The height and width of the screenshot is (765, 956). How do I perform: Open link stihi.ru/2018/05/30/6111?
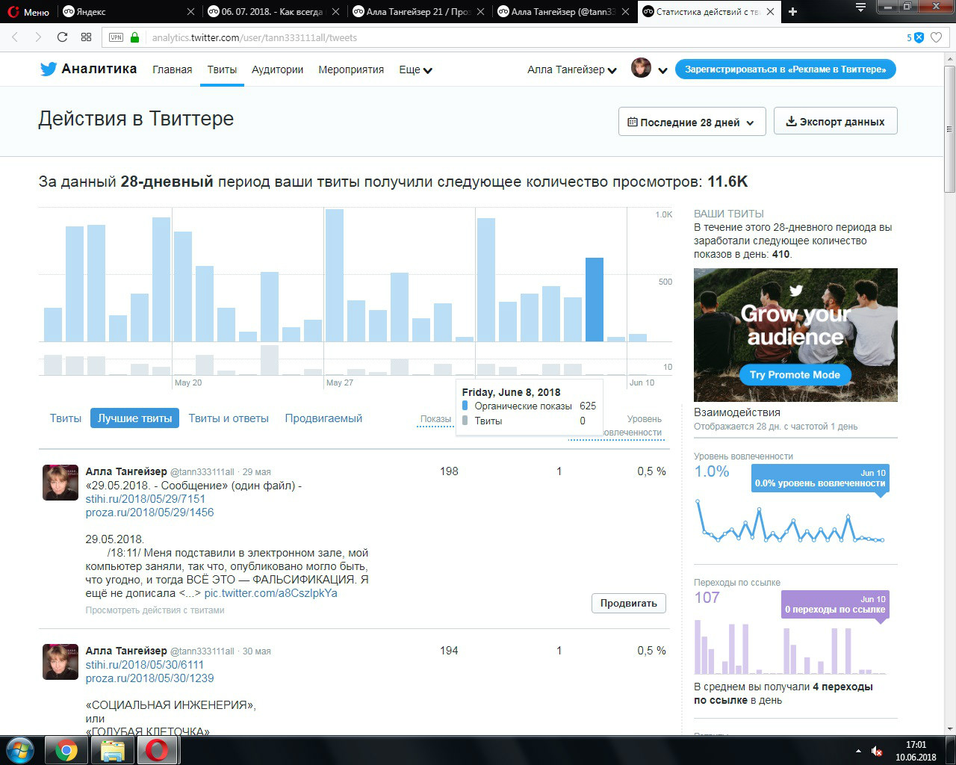tap(145, 665)
